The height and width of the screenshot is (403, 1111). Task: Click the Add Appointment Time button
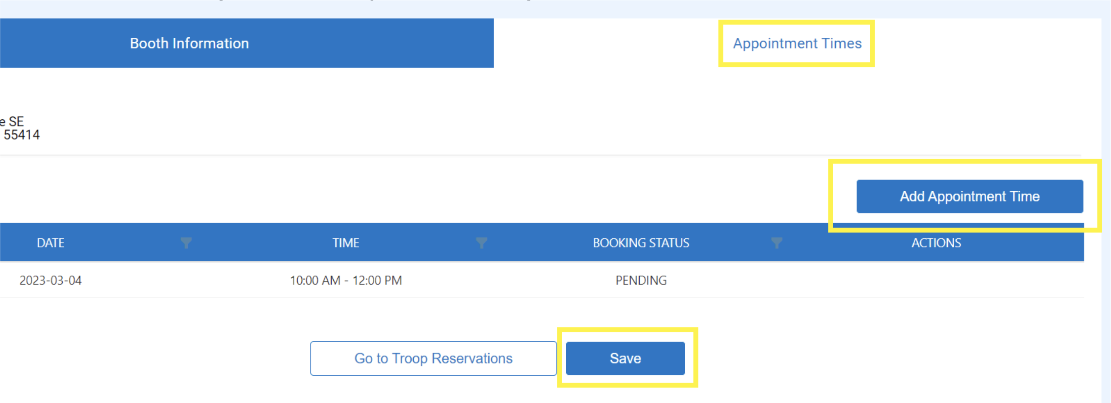coord(970,197)
